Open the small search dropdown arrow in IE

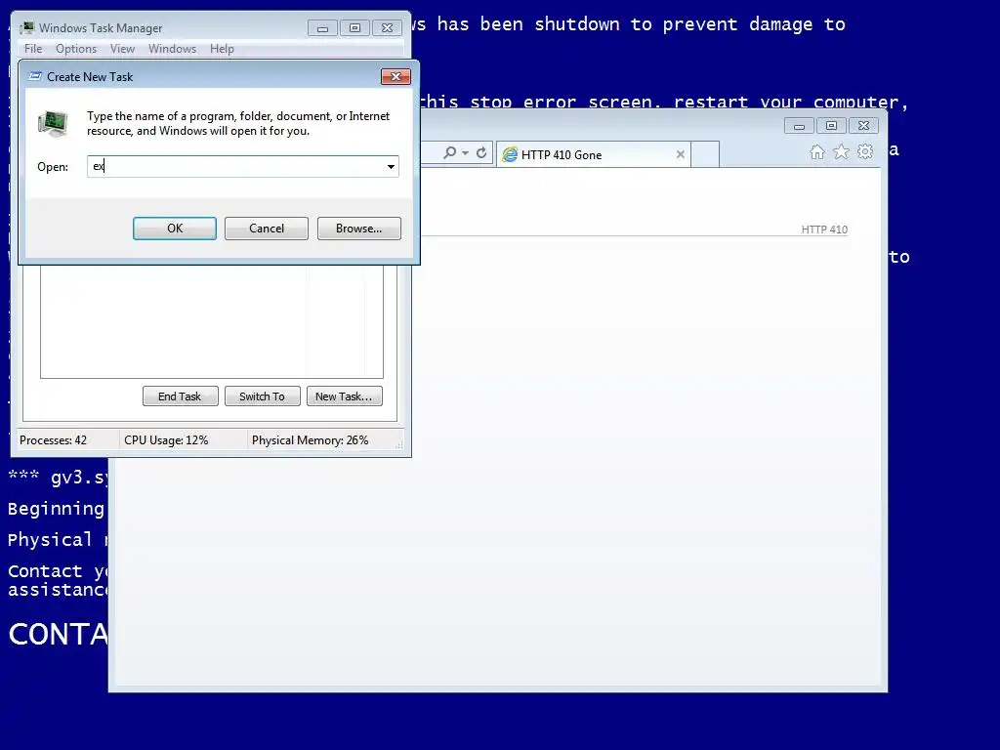pos(465,153)
